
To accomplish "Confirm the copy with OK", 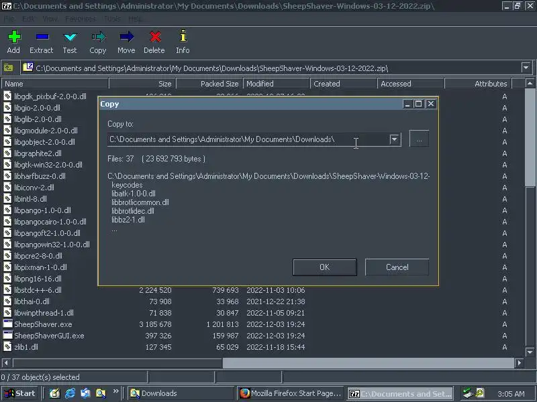I will (x=325, y=267).
